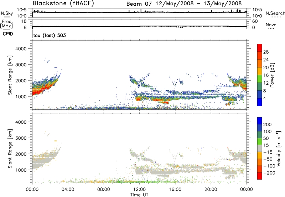Click the '04:00' time tick label
The image size is (285, 197).
pyautogui.click(x=68, y=190)
